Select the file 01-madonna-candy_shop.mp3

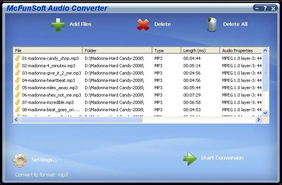(x=50, y=58)
